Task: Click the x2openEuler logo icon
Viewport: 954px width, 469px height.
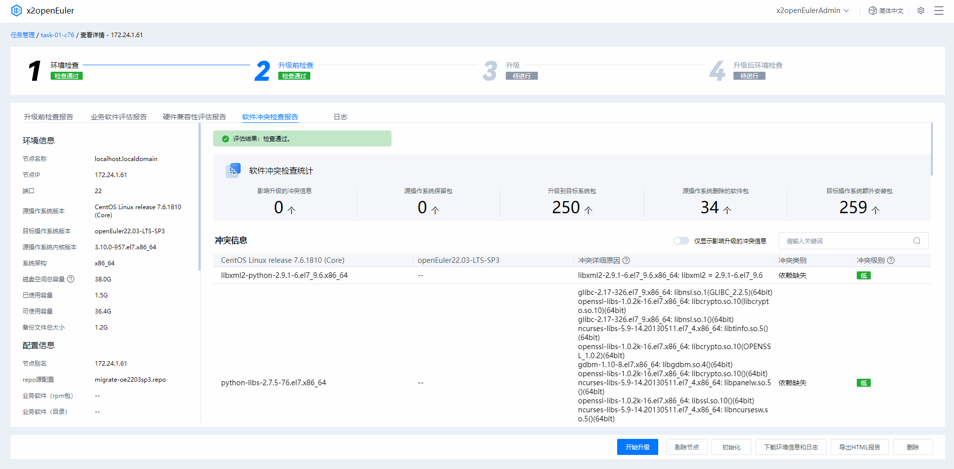Action: 17,11
